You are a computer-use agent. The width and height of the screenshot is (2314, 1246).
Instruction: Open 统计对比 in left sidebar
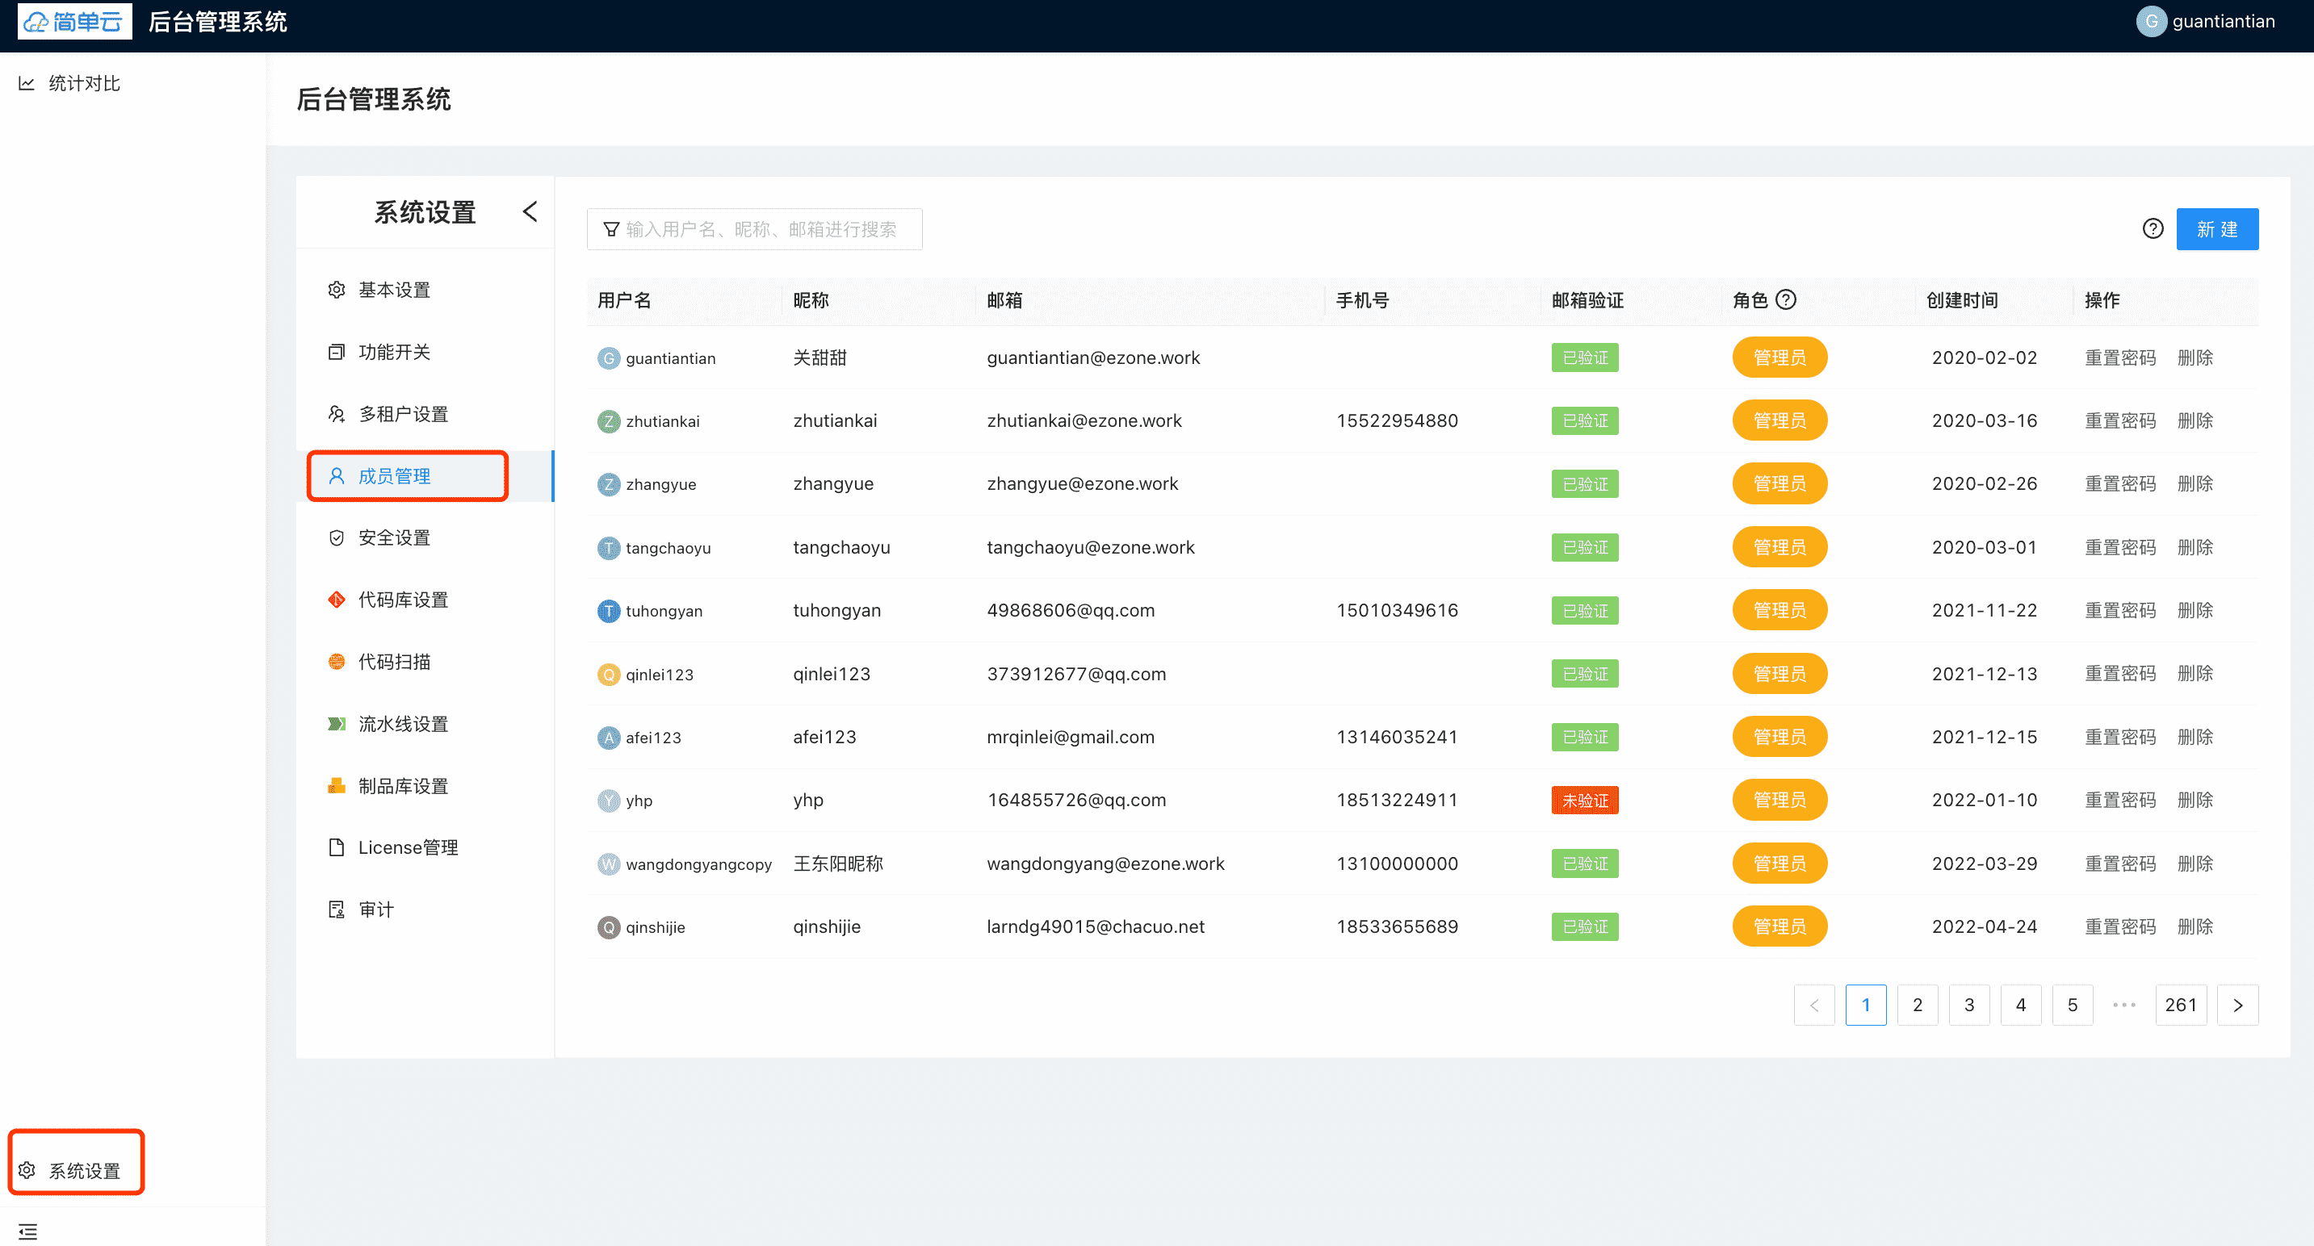(83, 83)
